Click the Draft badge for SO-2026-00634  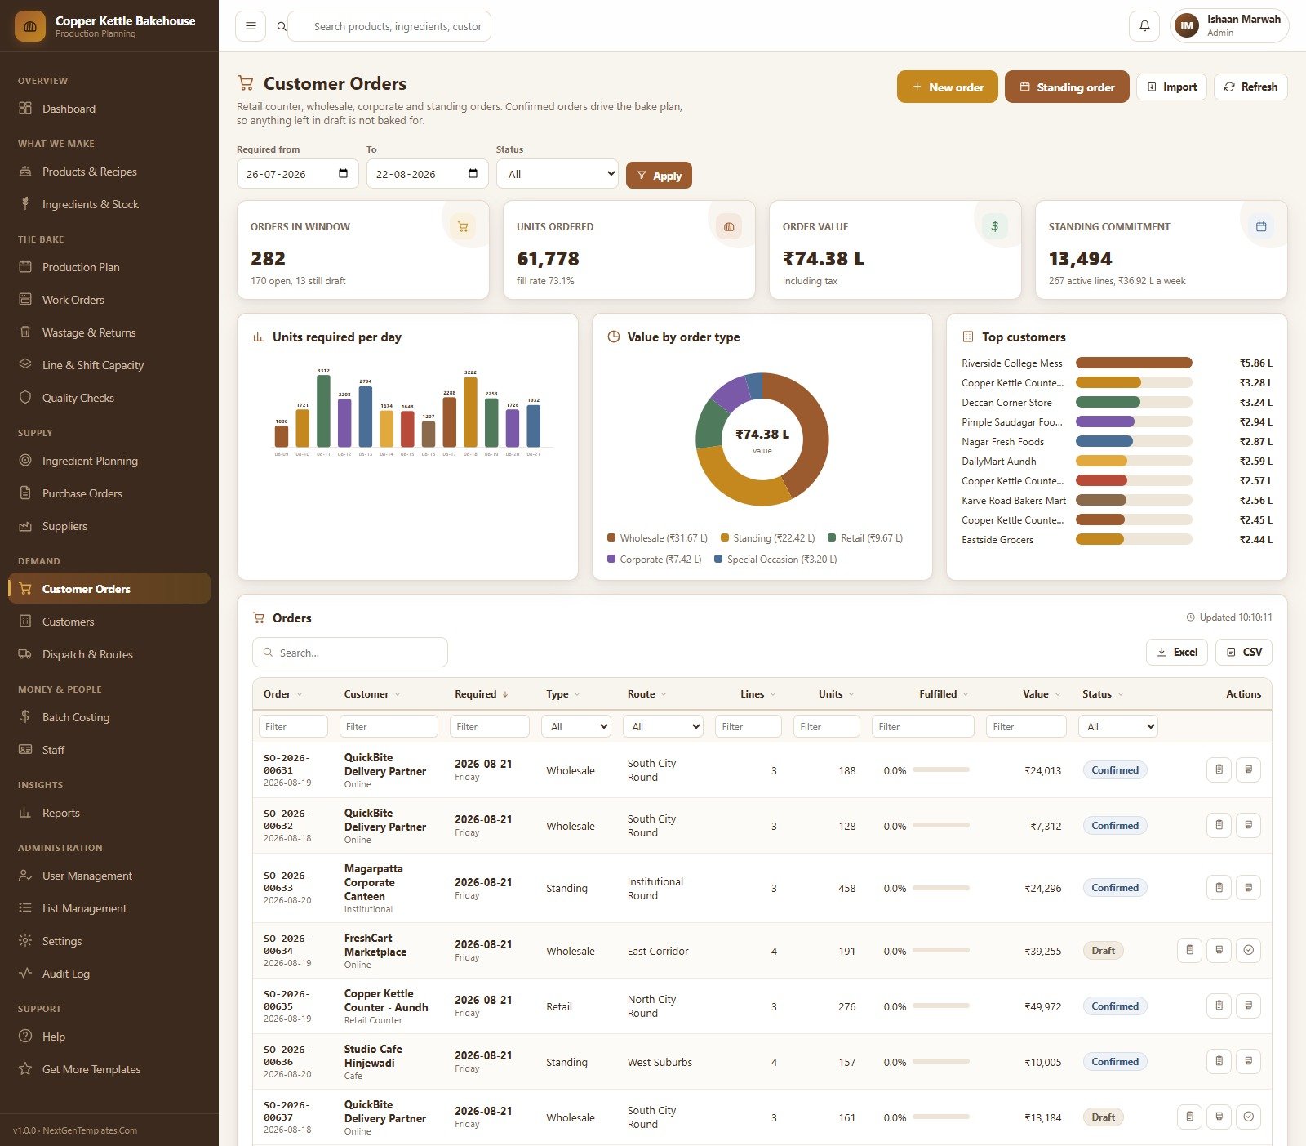pyautogui.click(x=1104, y=950)
